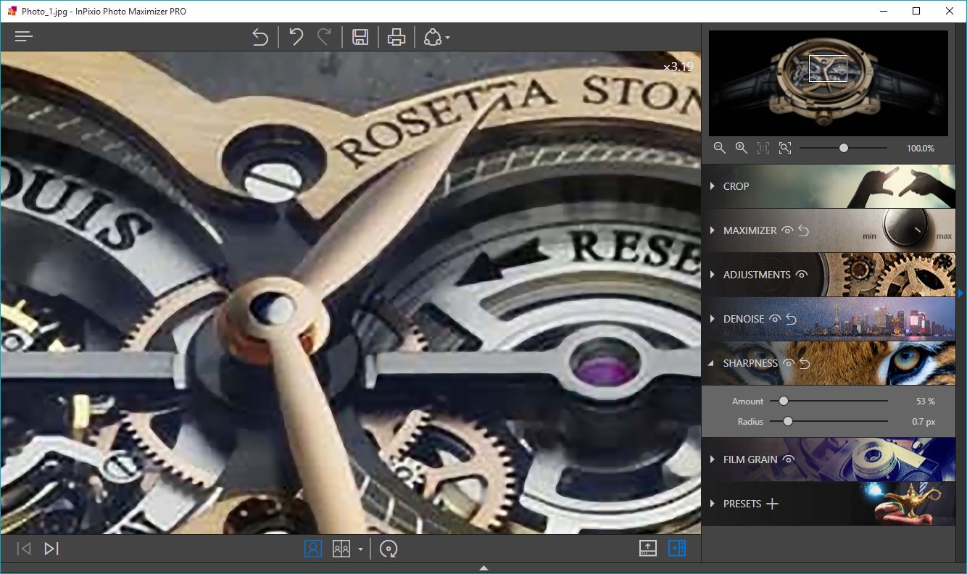967x574 pixels.
Task: Open the hamburger main menu
Action: pos(24,36)
